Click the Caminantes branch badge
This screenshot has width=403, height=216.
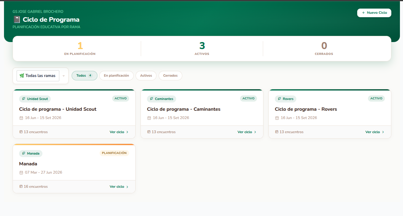pos(161,99)
